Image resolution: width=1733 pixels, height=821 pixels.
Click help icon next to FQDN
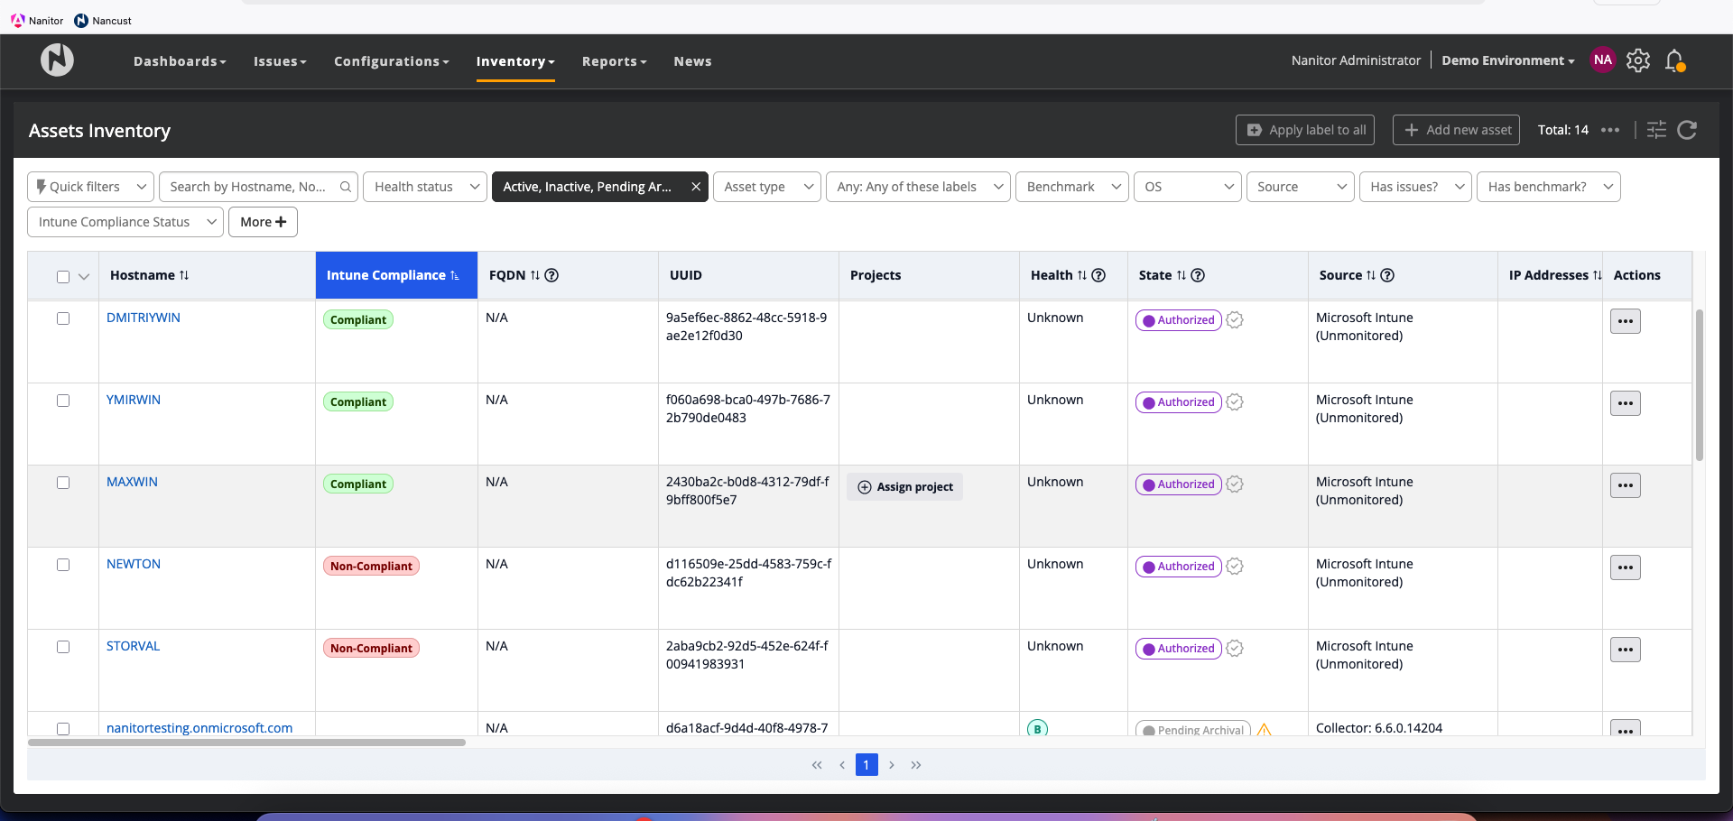551,275
